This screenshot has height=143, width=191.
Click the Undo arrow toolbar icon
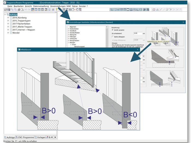pyautogui.click(x=26, y=10)
